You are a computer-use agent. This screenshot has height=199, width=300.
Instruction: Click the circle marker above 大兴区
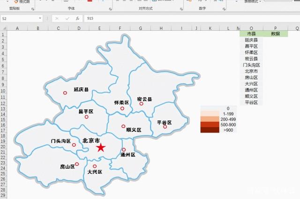point(95,166)
